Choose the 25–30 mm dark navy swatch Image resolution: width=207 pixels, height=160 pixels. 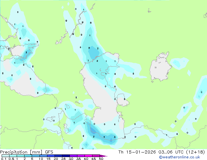(x=66, y=156)
